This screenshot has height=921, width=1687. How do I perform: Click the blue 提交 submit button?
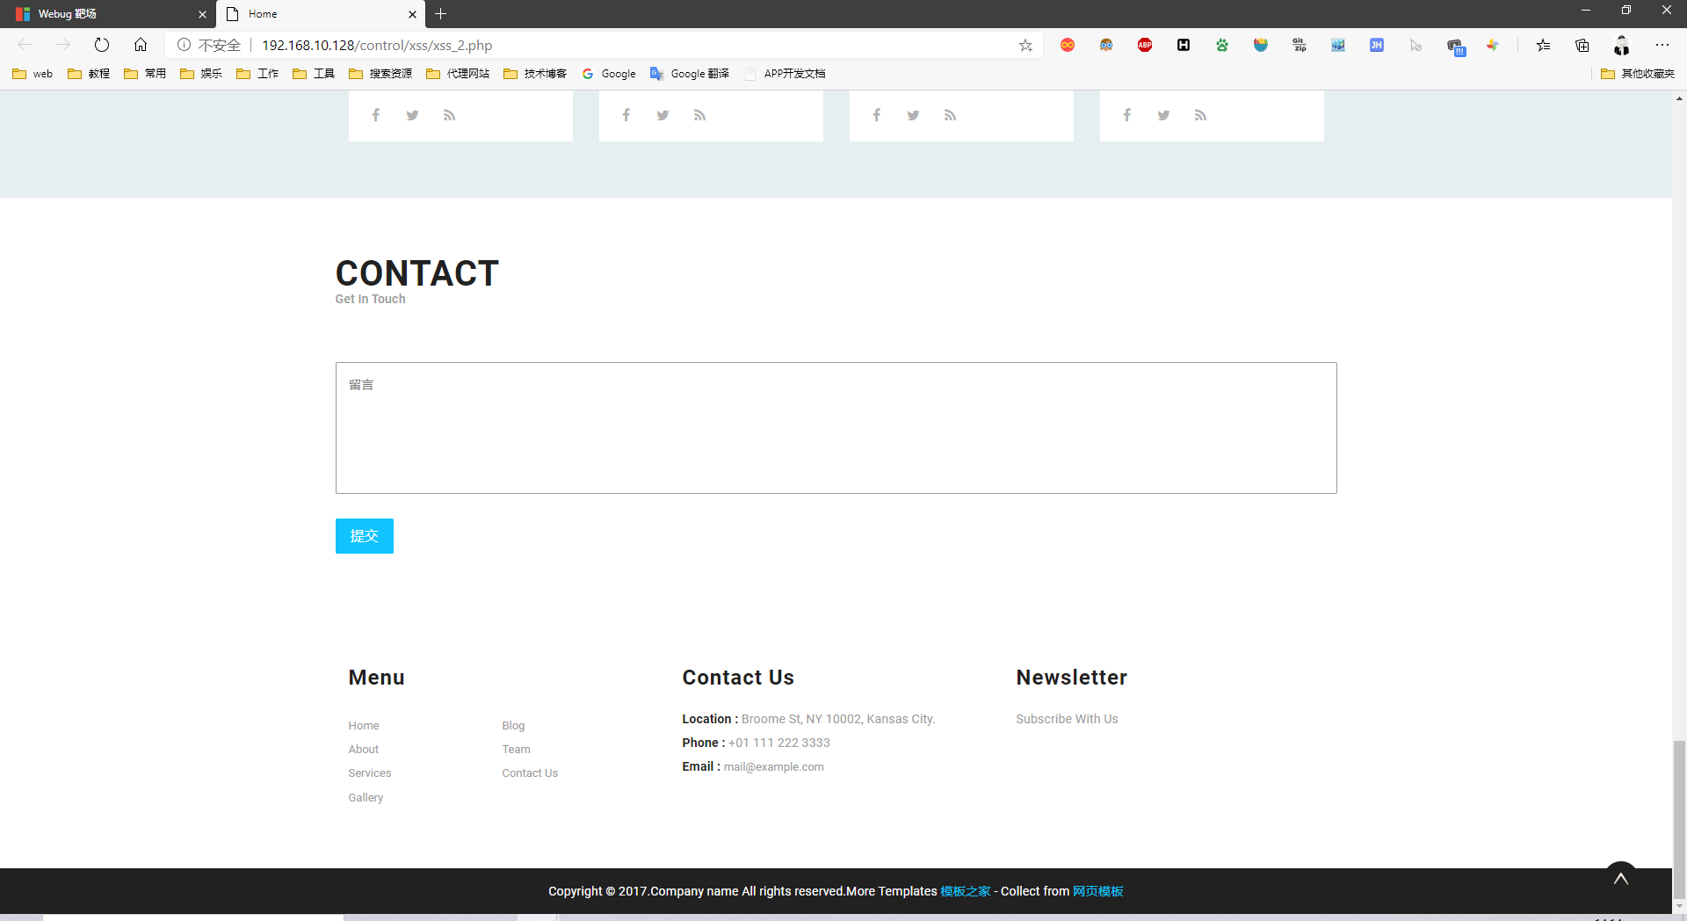pyautogui.click(x=365, y=536)
